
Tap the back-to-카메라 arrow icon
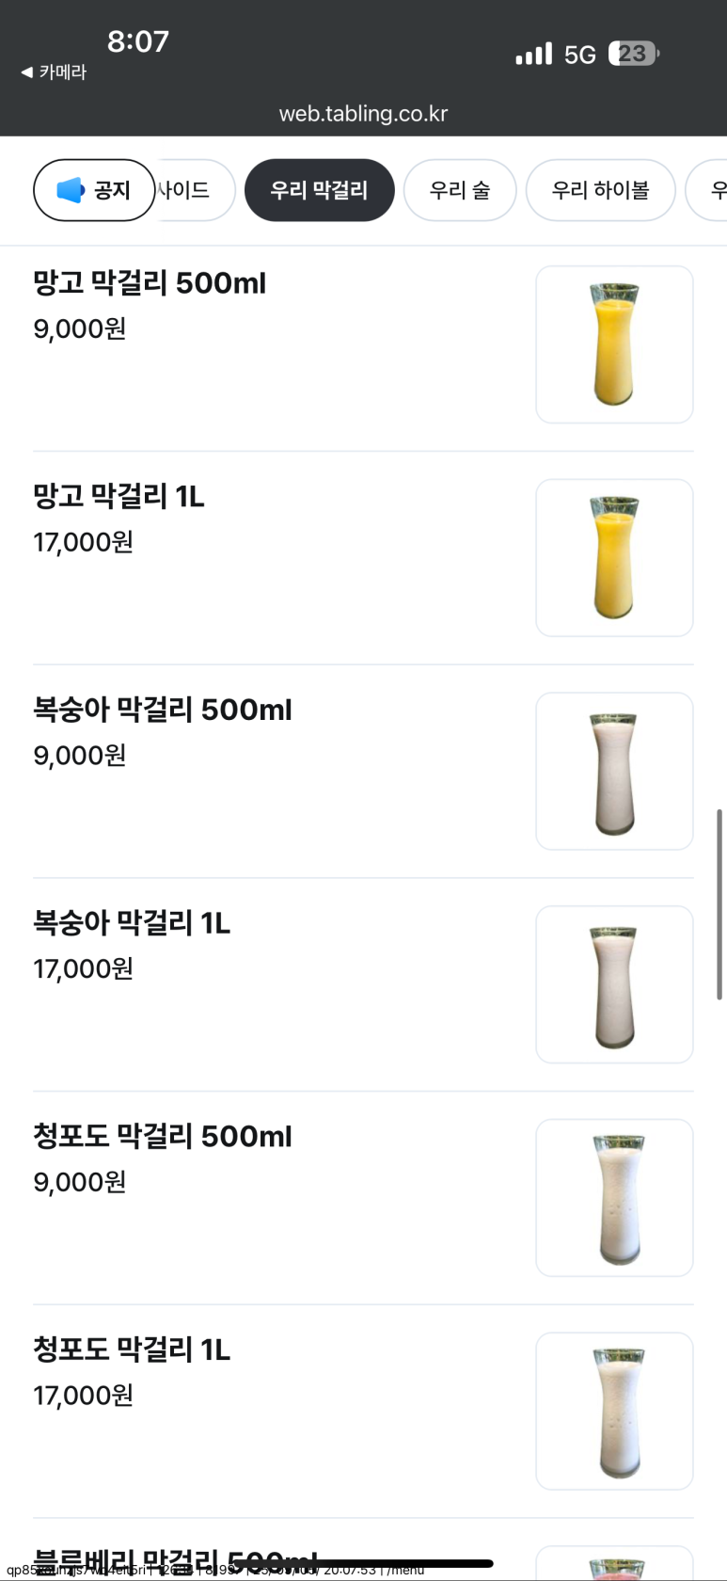[26, 72]
